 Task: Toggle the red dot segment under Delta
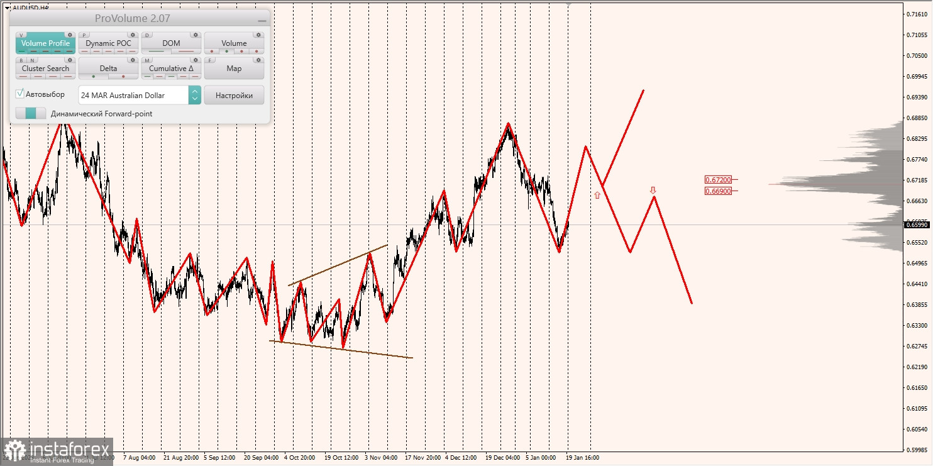[x=123, y=76]
